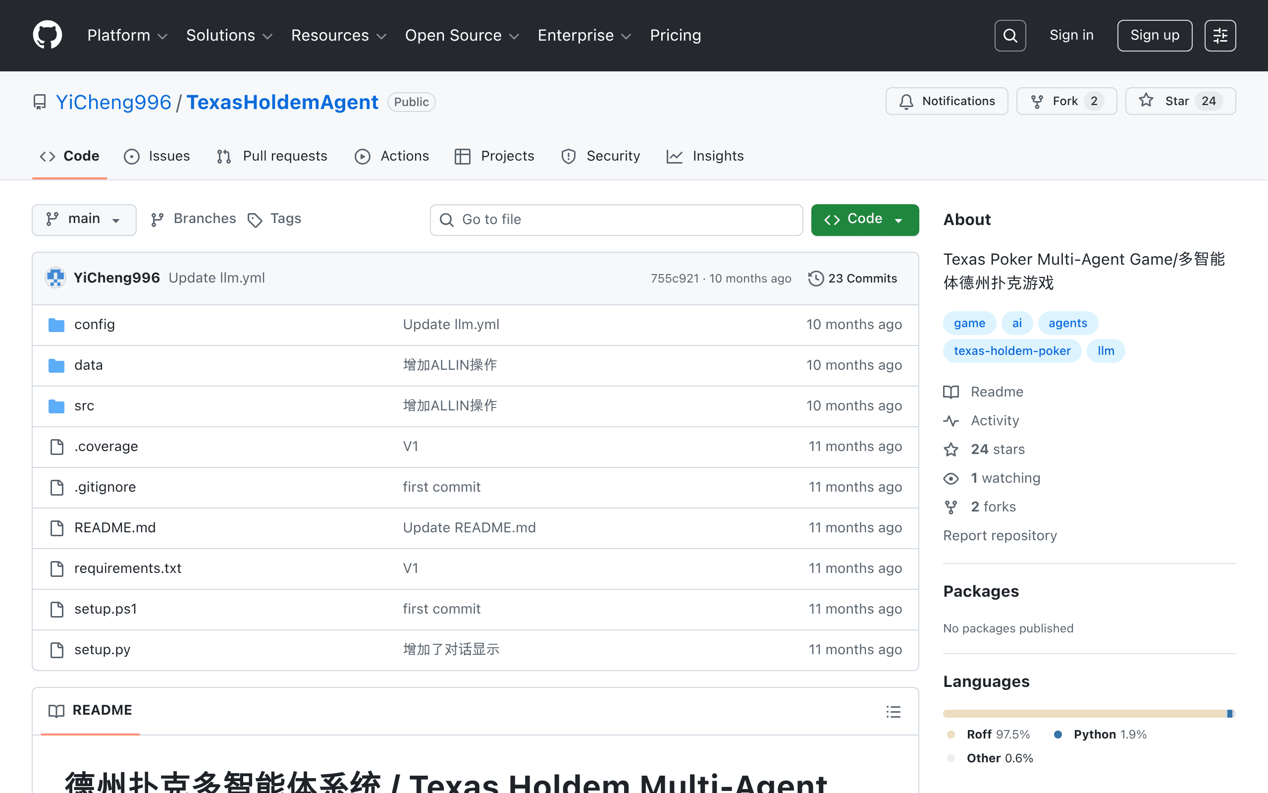Click the game topic tag
Viewport: 1268px width, 793px height.
tap(969, 323)
